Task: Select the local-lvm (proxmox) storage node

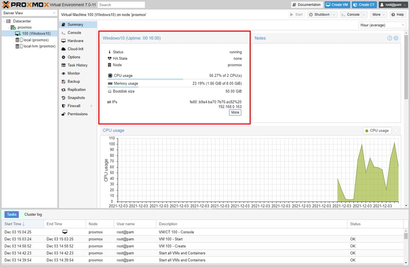Action: coord(39,46)
